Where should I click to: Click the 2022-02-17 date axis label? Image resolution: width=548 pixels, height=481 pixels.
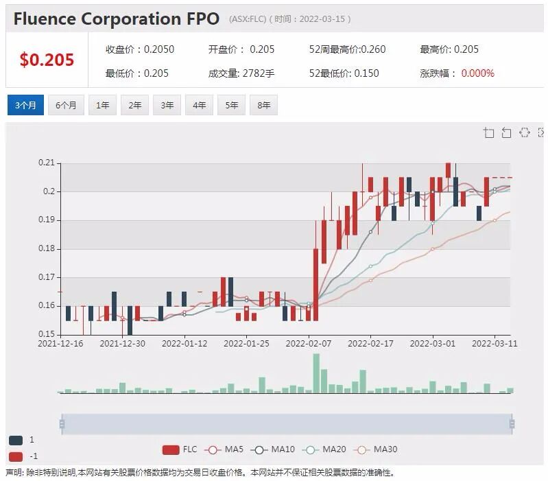370,344
